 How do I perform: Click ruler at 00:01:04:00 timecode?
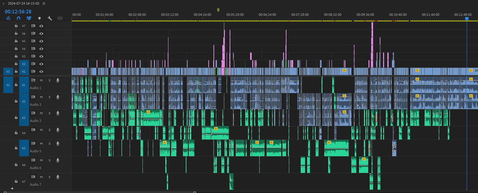coord(104,14)
